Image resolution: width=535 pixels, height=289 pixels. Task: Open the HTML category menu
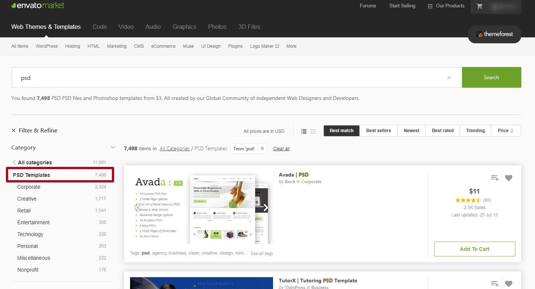click(x=93, y=46)
